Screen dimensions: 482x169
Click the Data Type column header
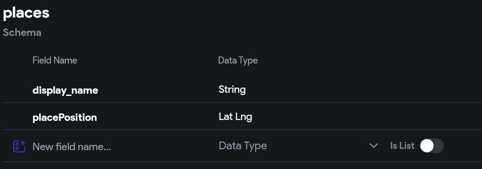coord(237,60)
